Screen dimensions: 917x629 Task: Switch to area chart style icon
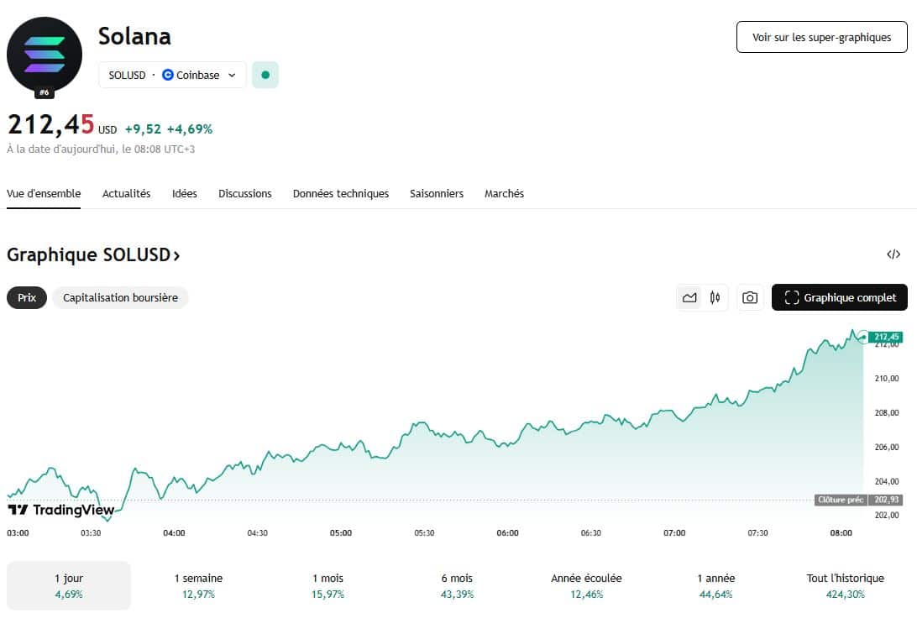click(689, 298)
